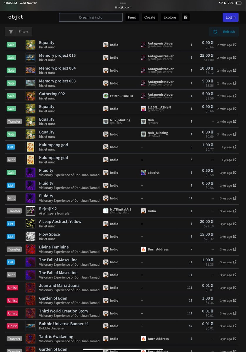Open Divine Feminine title link
Viewport: 246px width, 352px height.
coord(54,247)
